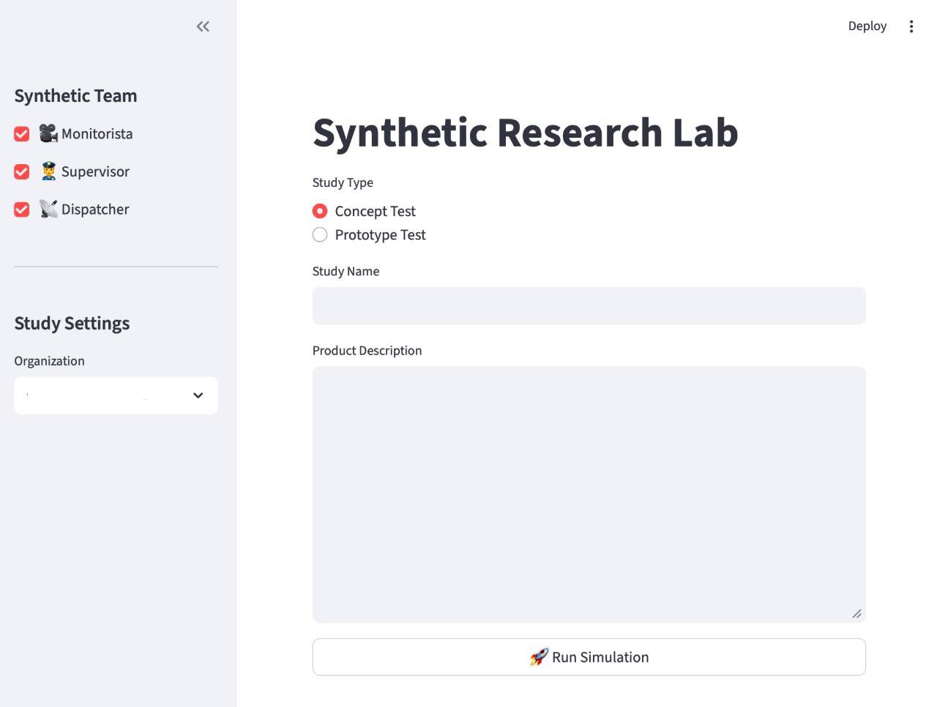Uncheck the Monitorista checkbox
The height and width of the screenshot is (707, 937).
click(x=22, y=134)
